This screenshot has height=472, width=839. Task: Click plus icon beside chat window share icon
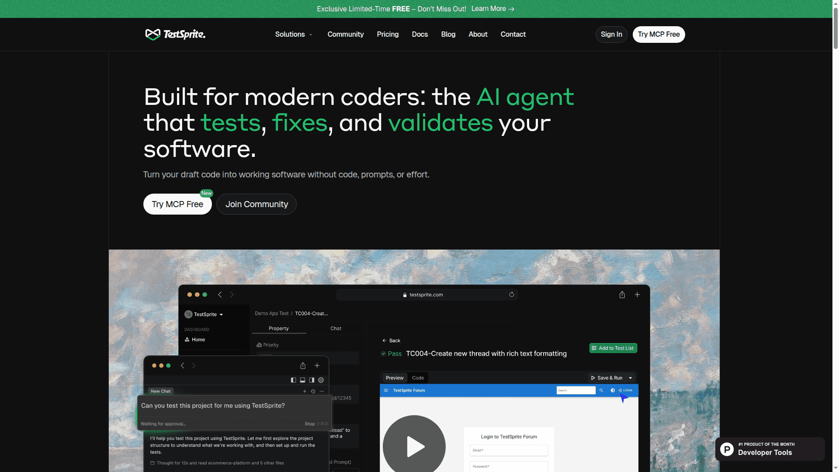(317, 365)
